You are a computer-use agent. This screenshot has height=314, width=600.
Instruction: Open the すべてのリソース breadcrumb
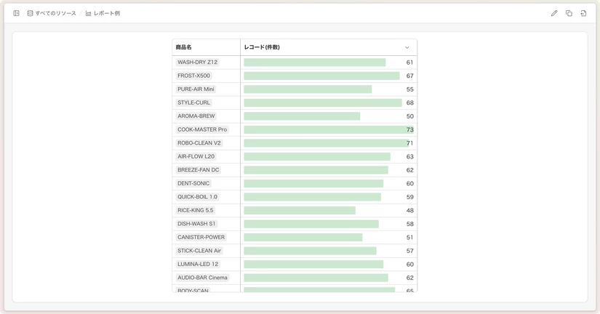55,13
